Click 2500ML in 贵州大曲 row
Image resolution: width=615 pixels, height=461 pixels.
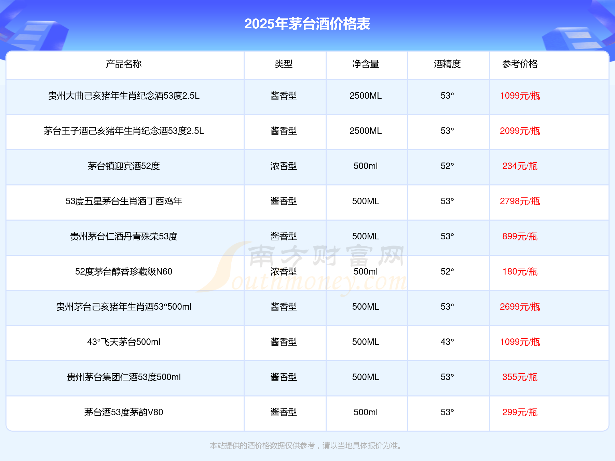366,96
